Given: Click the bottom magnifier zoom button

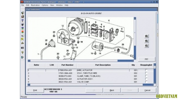Looking at the screenshot, I should point(147,46).
